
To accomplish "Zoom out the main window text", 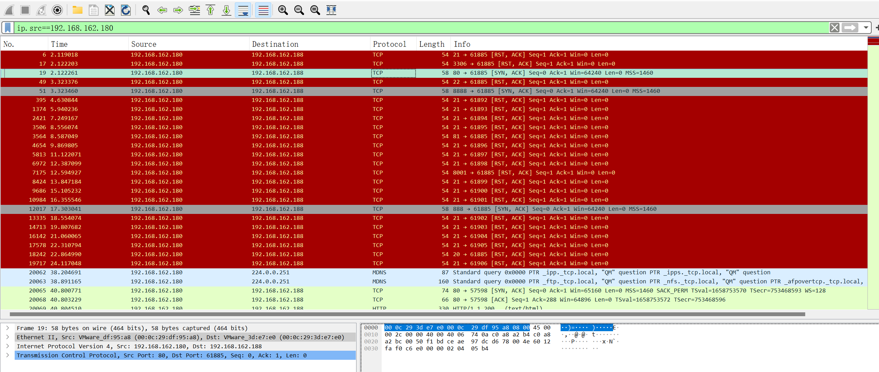I will (x=299, y=10).
